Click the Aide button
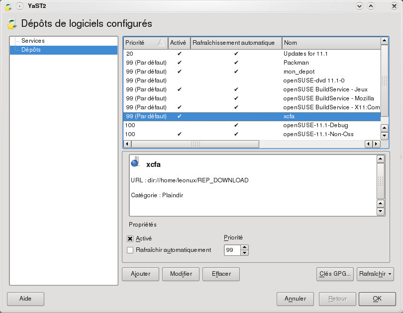The image size is (403, 313). pos(25,299)
